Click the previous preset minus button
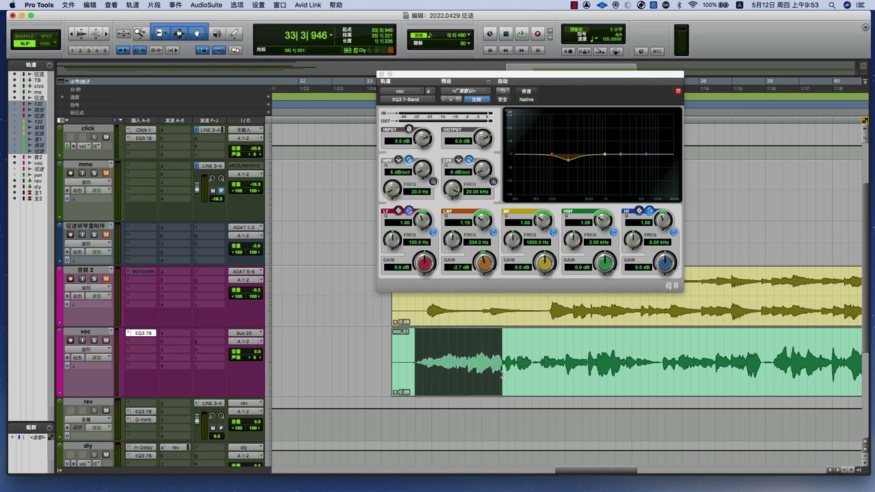The width and height of the screenshot is (875, 492). [x=444, y=100]
